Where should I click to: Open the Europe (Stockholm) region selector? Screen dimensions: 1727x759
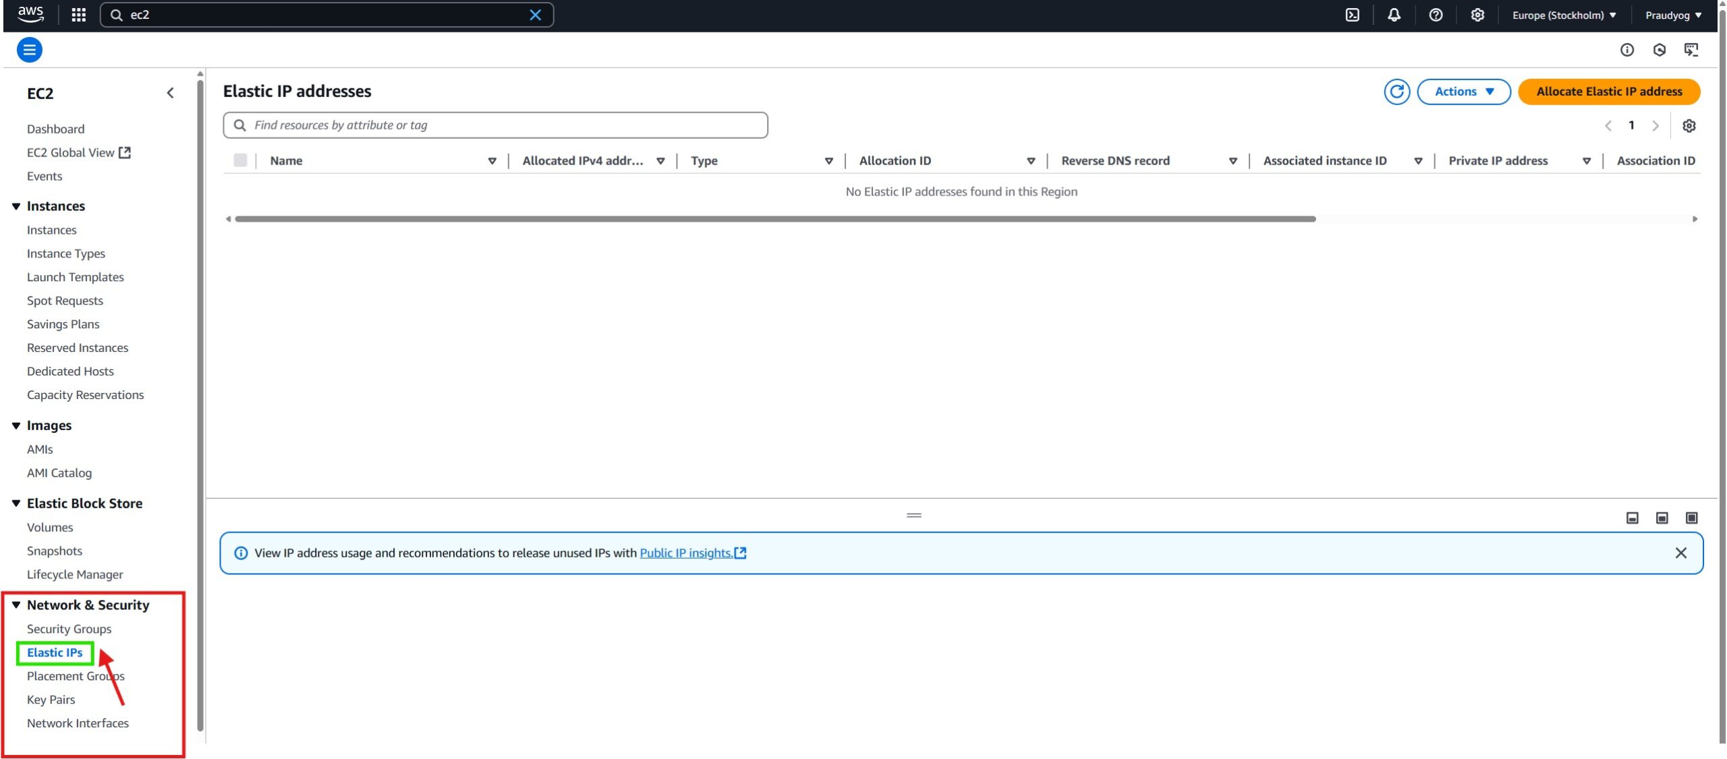(1563, 15)
